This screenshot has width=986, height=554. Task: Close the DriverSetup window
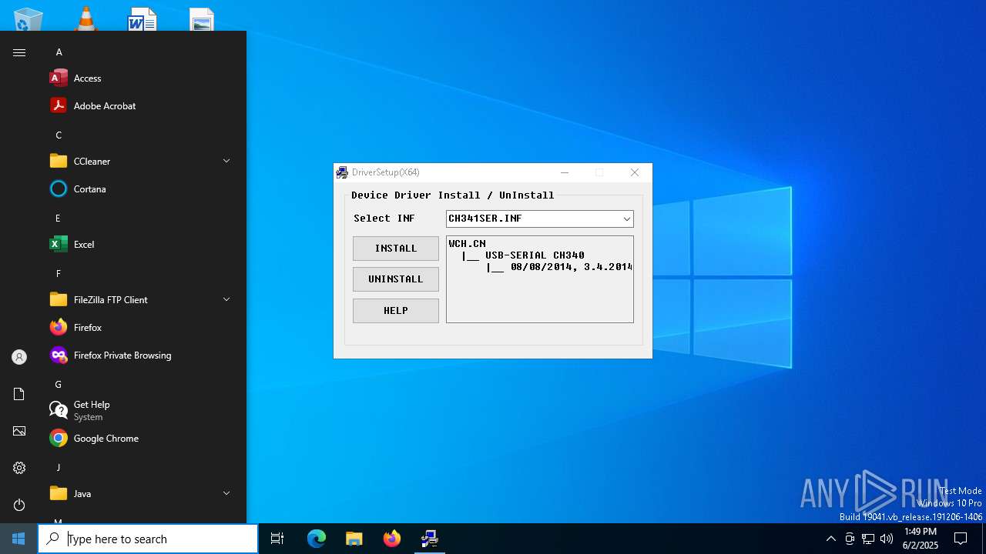click(x=635, y=172)
